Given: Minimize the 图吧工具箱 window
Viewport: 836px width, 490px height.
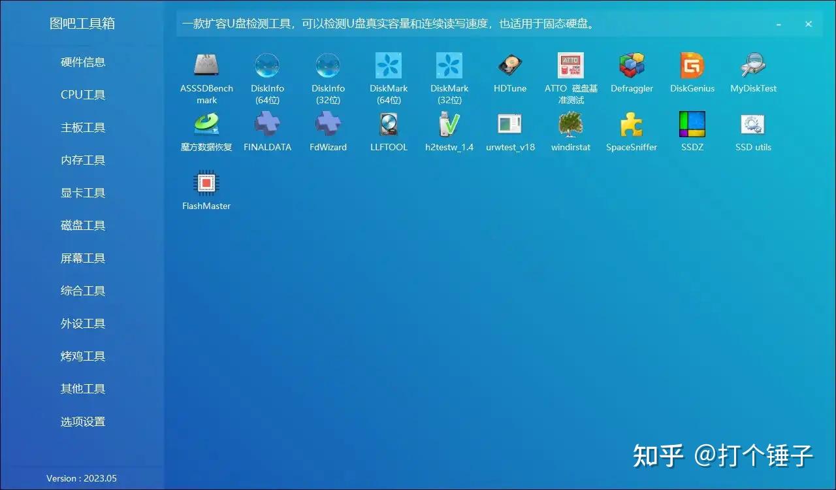Looking at the screenshot, I should pos(779,24).
